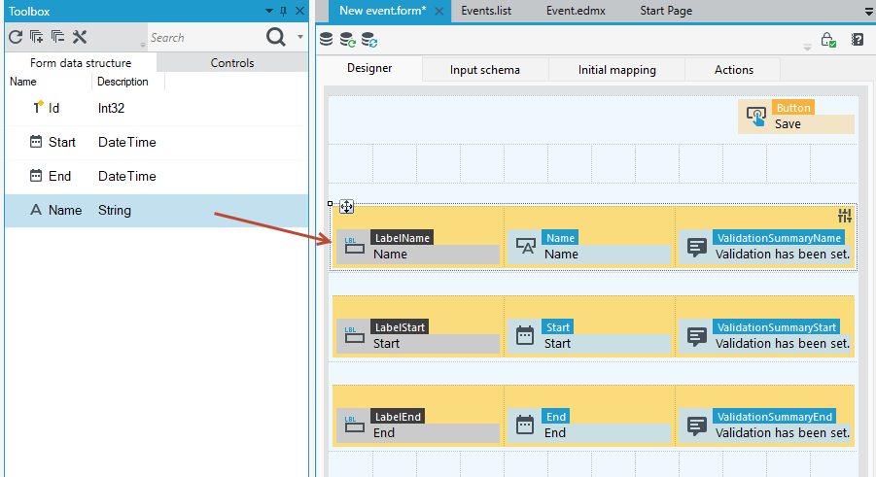
Task: Open the Toolbox panel options dropdown arrow
Action: [x=268, y=11]
